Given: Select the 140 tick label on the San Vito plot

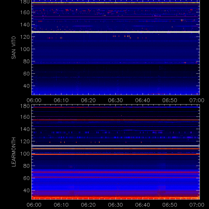Looking at the screenshot, I should (25, 25).
